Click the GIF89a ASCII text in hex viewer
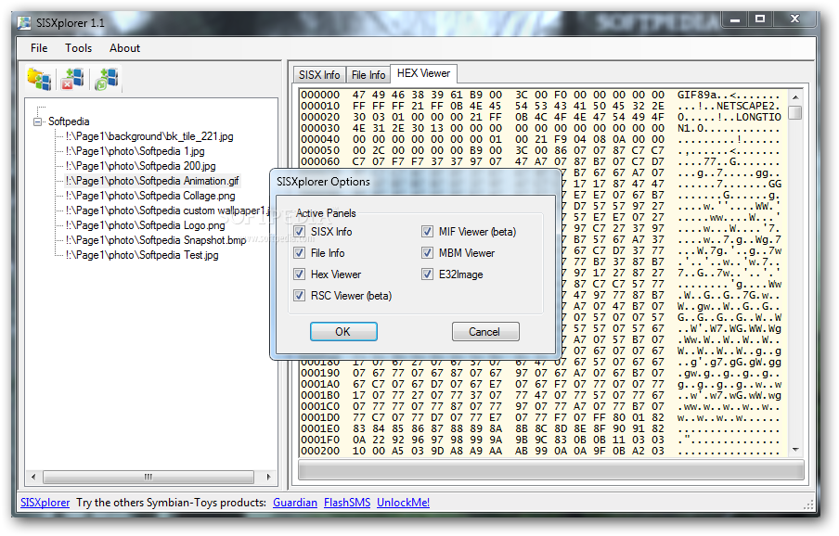Image resolution: width=839 pixels, height=536 pixels. coord(697,96)
